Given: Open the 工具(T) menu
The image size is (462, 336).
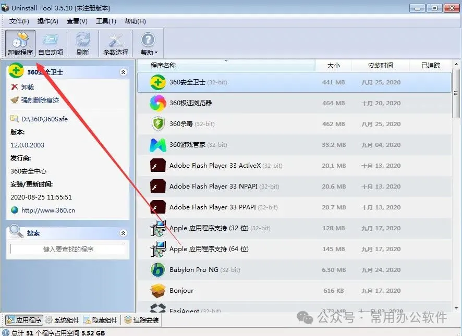Looking at the screenshot, I should [x=106, y=21].
